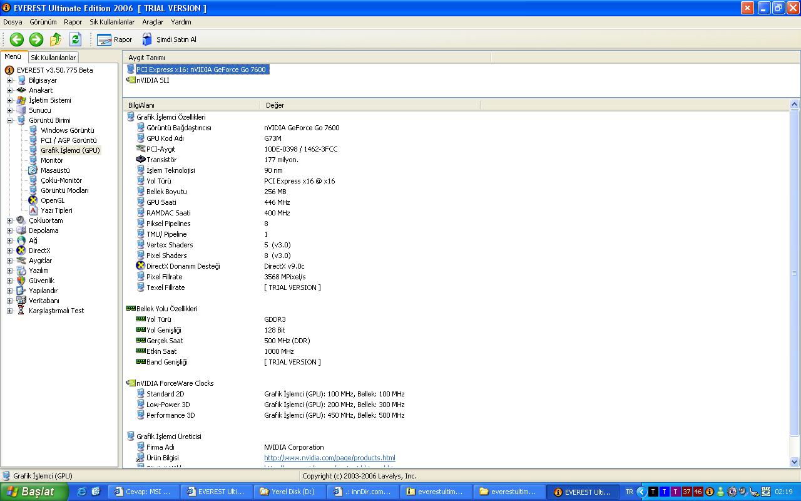Screen dimensions: 801x501
Task: Click the Yazılım tree icon
Action: click(21, 271)
